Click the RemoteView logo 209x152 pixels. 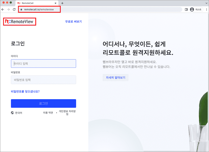click(x=19, y=21)
